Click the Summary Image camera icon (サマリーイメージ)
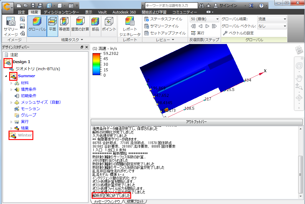 tap(11, 26)
